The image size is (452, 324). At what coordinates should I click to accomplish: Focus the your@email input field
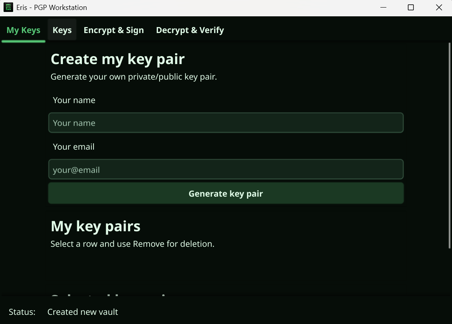(x=226, y=169)
